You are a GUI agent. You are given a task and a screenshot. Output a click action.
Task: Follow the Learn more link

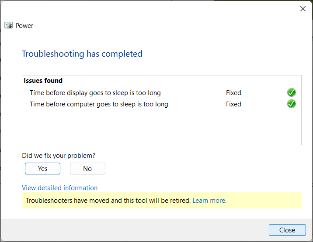click(x=209, y=201)
